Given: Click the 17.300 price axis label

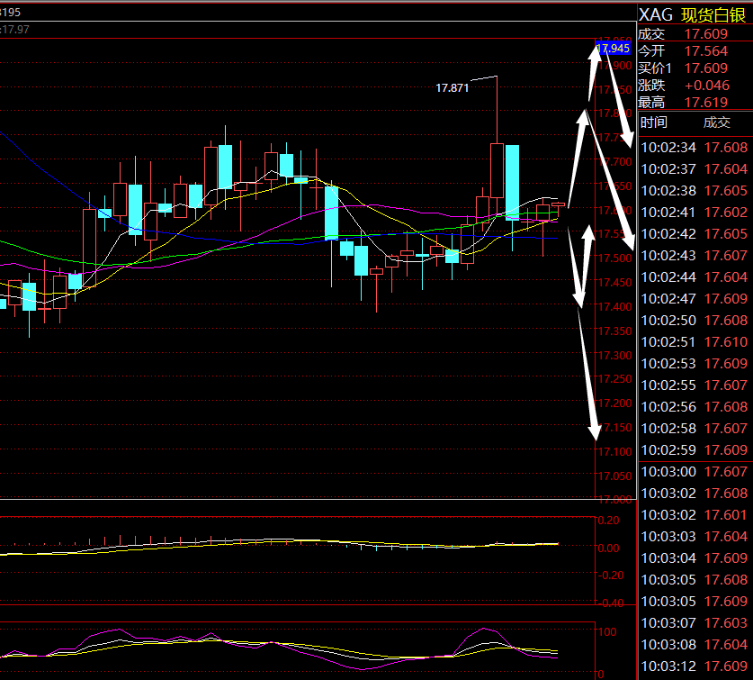Looking at the screenshot, I should (x=614, y=356).
